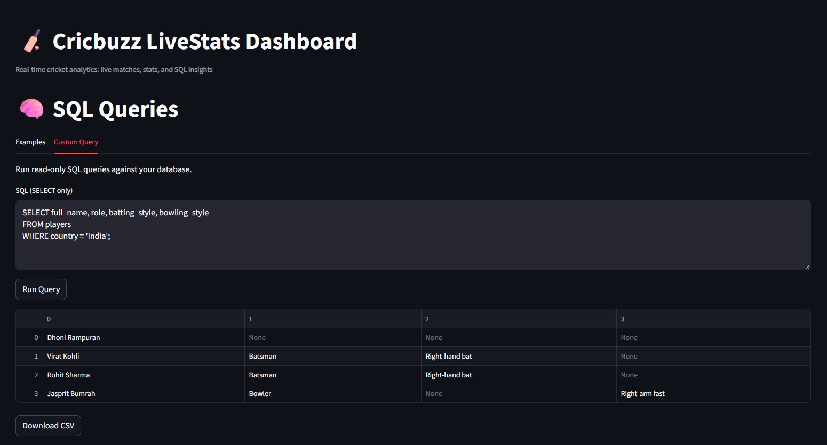The image size is (827, 445).
Task: Click row index 1 in results table
Action: (29, 356)
